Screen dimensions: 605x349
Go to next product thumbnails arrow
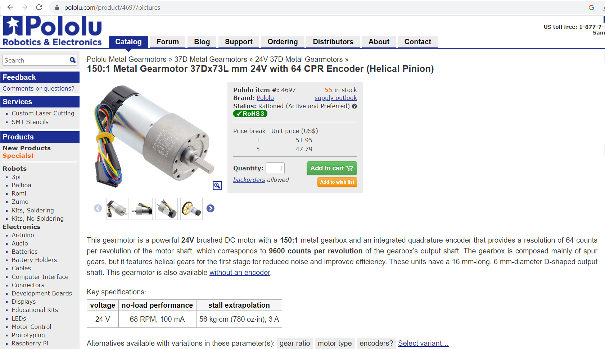(x=211, y=208)
